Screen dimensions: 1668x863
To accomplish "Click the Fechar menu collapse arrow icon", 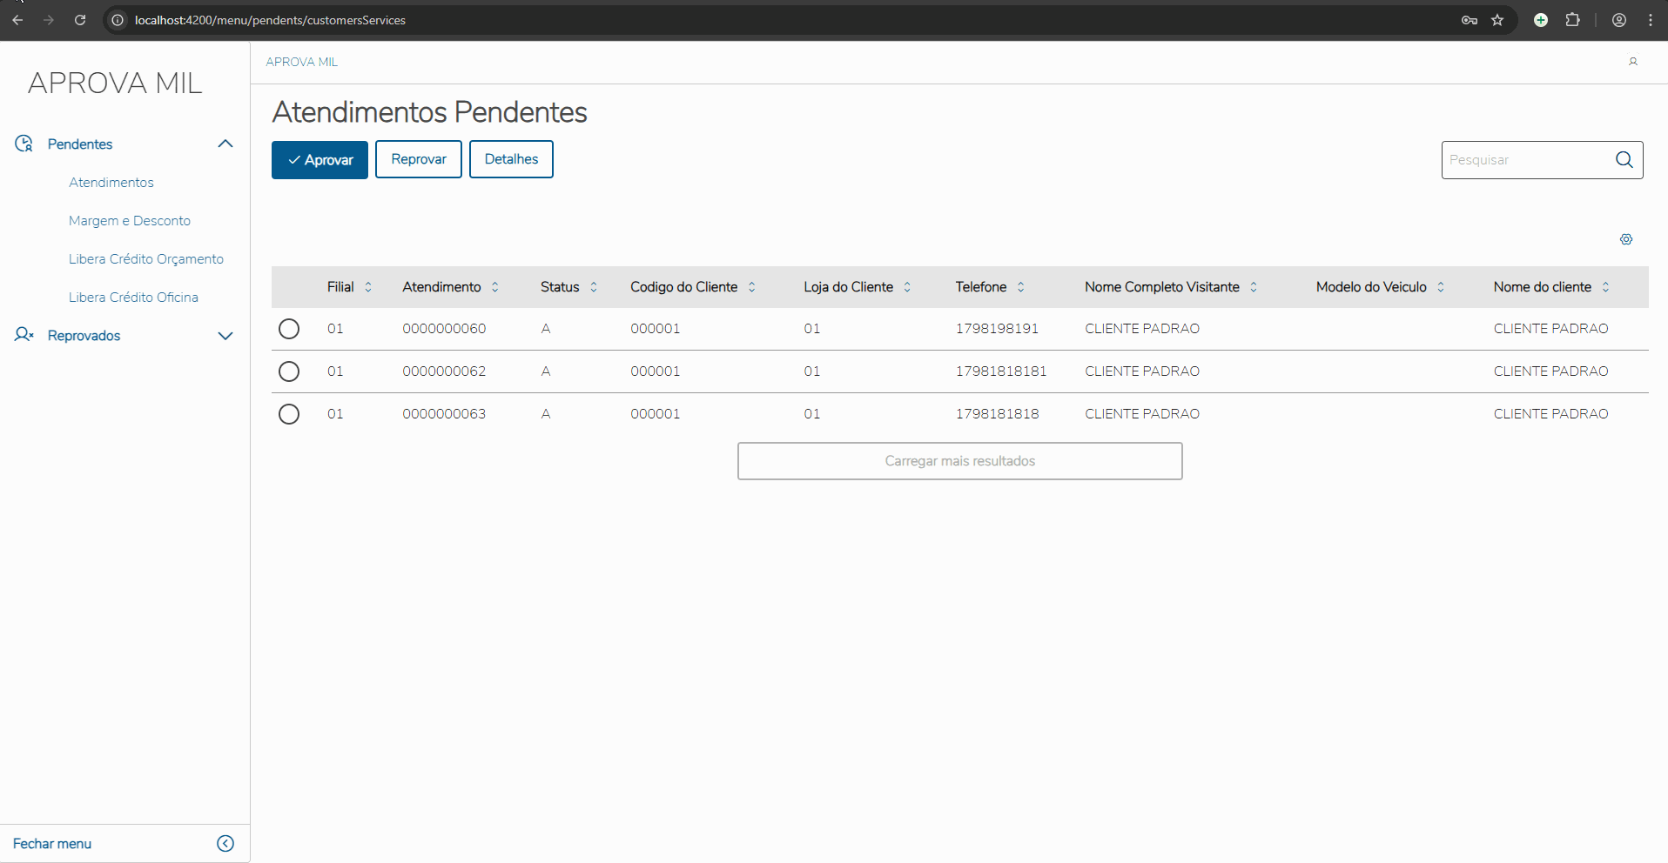I will click(225, 843).
